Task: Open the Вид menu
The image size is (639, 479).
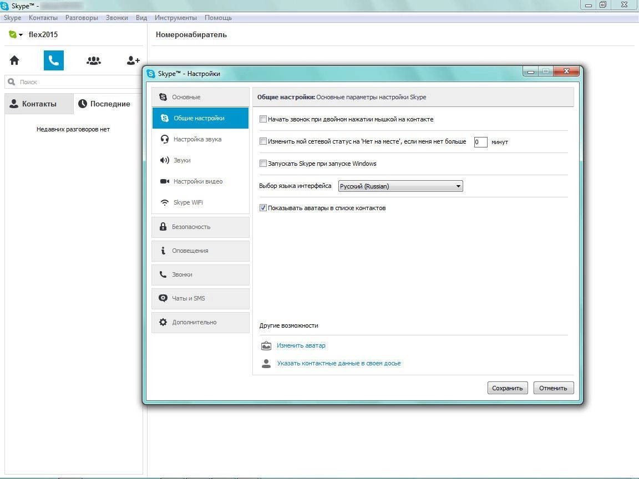Action: coord(141,18)
